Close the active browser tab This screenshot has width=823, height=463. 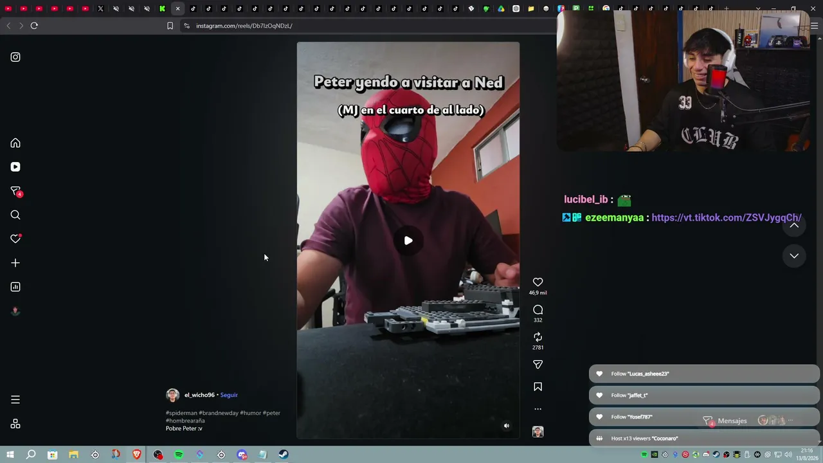pyautogui.click(x=177, y=8)
